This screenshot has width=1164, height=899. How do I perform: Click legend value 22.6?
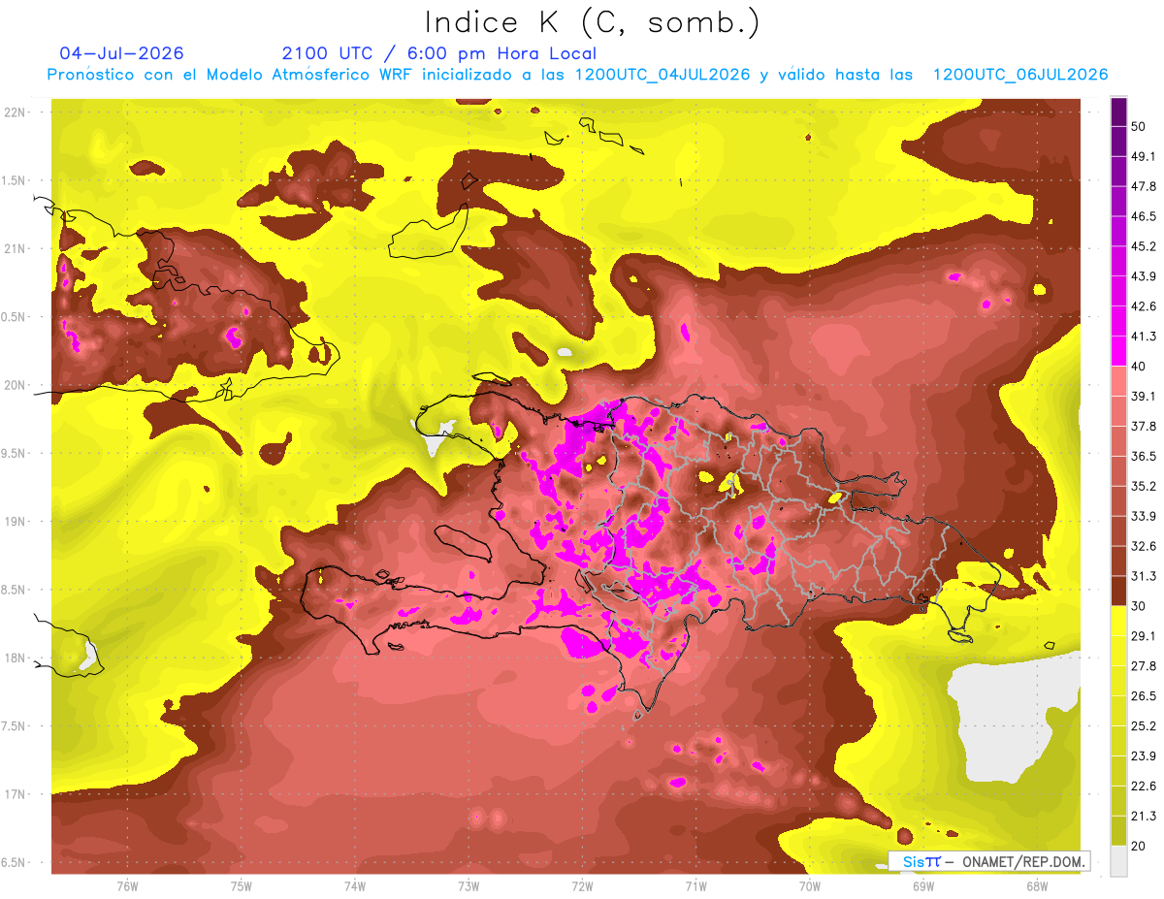pyautogui.click(x=1144, y=786)
